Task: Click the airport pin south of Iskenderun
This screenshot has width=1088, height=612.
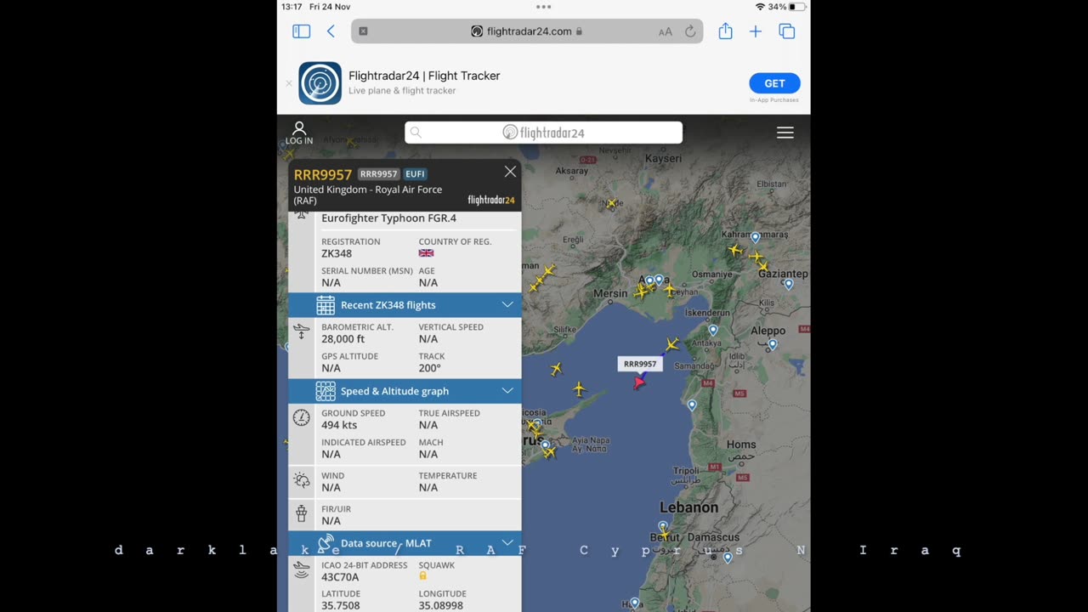Action: 713,330
